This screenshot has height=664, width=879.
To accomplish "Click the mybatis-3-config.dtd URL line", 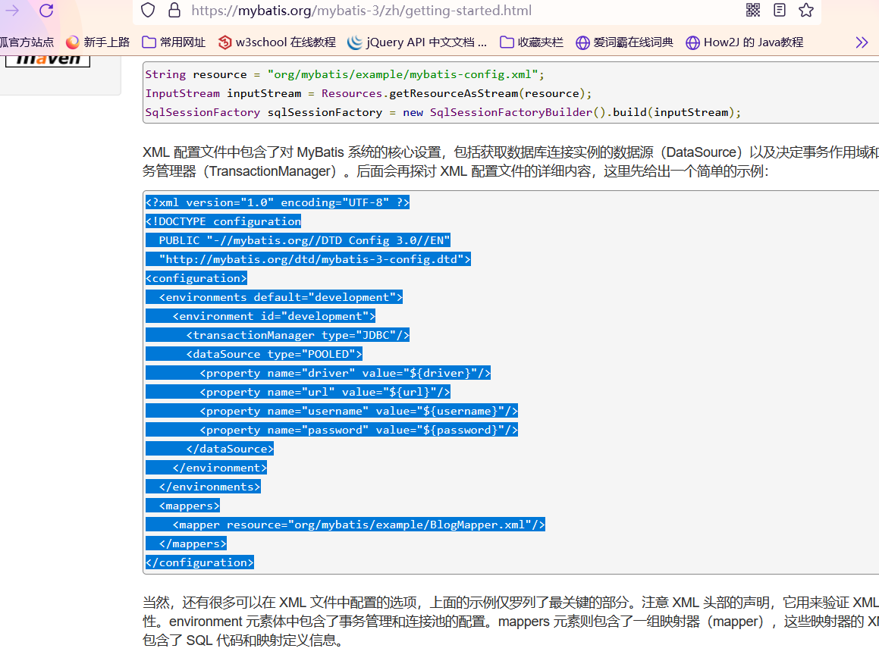I will coord(308,259).
